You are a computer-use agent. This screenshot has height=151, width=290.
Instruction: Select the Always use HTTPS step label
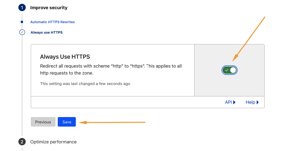point(47,32)
